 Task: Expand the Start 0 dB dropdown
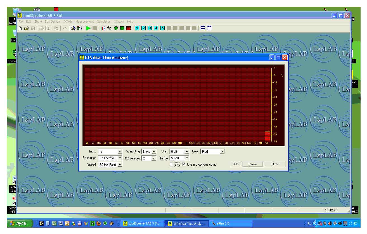point(187,152)
